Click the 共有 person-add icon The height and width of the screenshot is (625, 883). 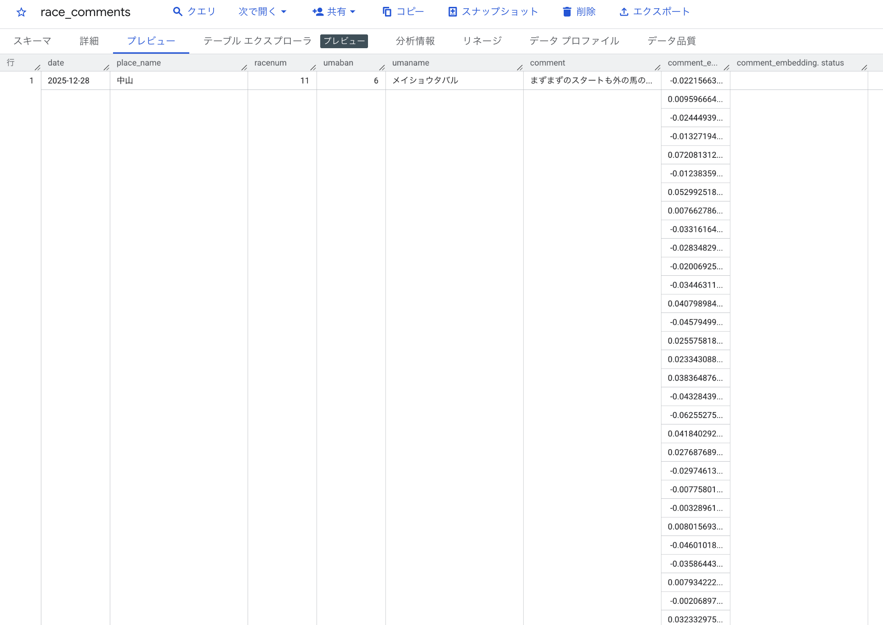point(317,11)
